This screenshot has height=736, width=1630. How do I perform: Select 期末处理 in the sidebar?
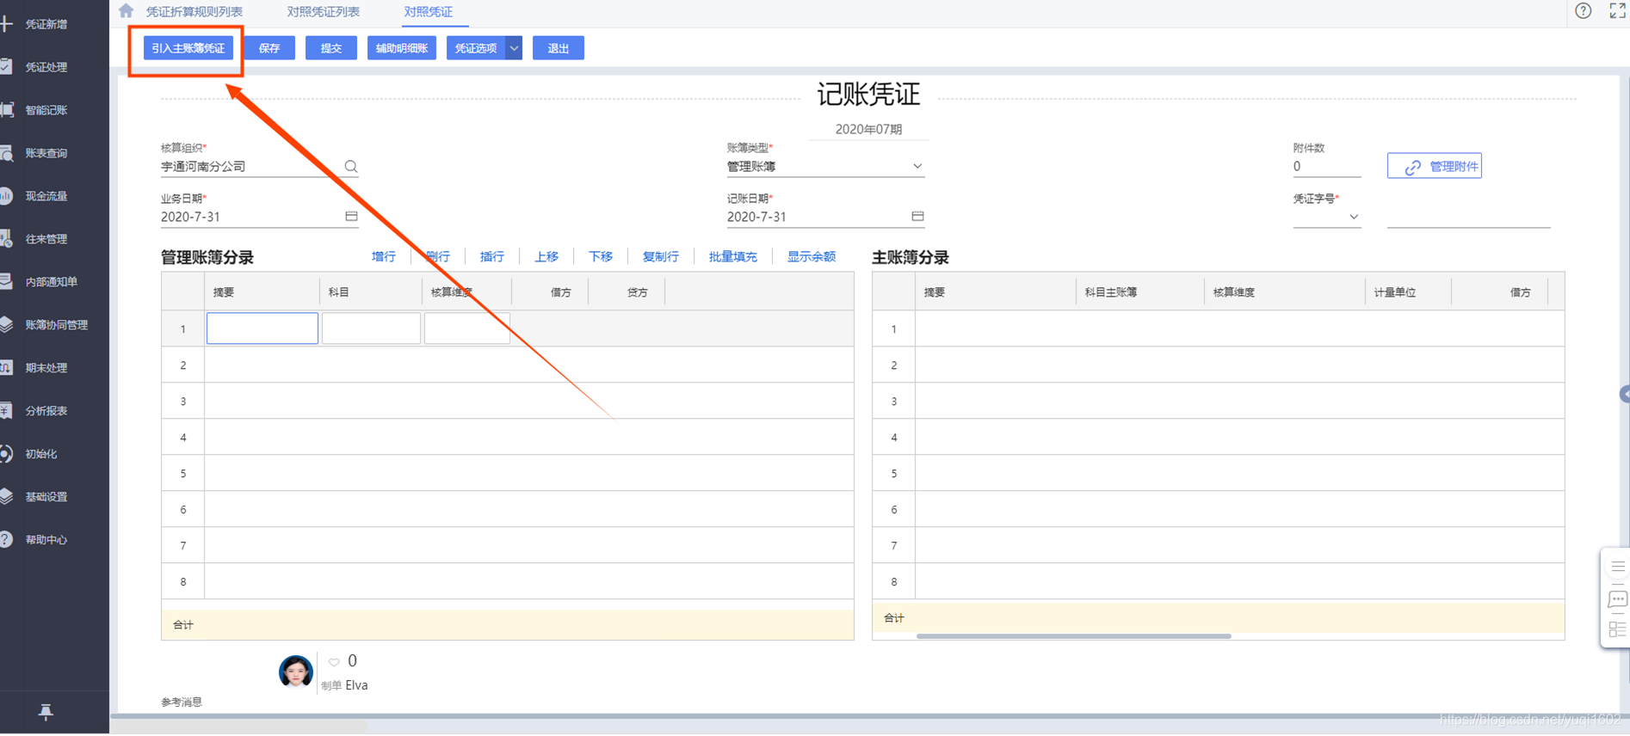click(x=46, y=368)
